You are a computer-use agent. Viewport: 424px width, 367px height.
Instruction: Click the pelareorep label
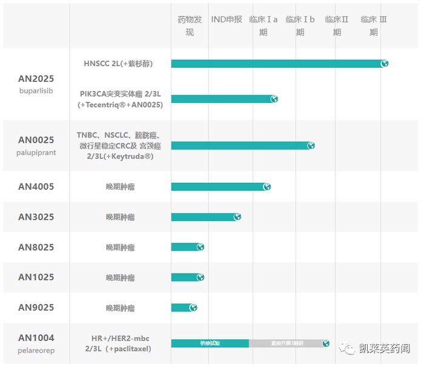[36, 351]
